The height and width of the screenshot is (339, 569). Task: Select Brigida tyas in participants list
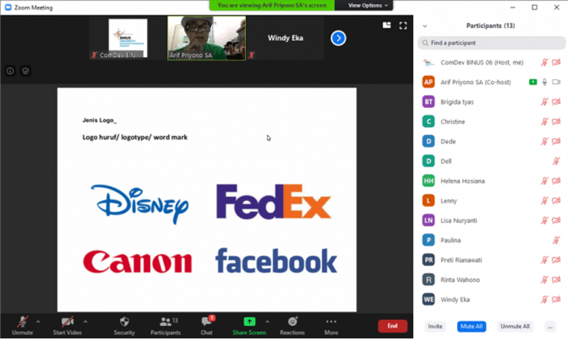[x=492, y=102]
